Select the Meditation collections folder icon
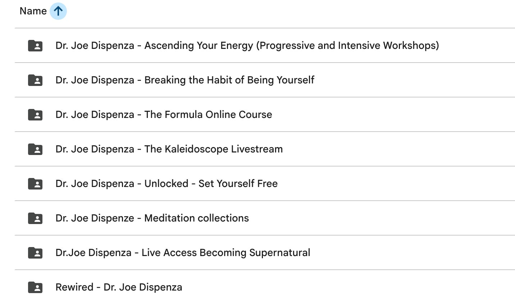515x301 pixels. tap(35, 218)
